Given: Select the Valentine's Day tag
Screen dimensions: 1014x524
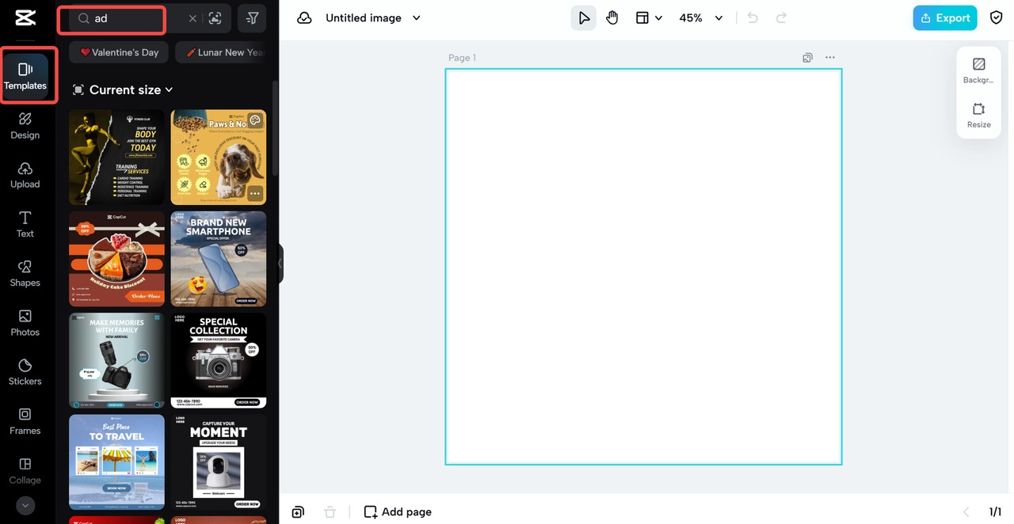Looking at the screenshot, I should [120, 52].
